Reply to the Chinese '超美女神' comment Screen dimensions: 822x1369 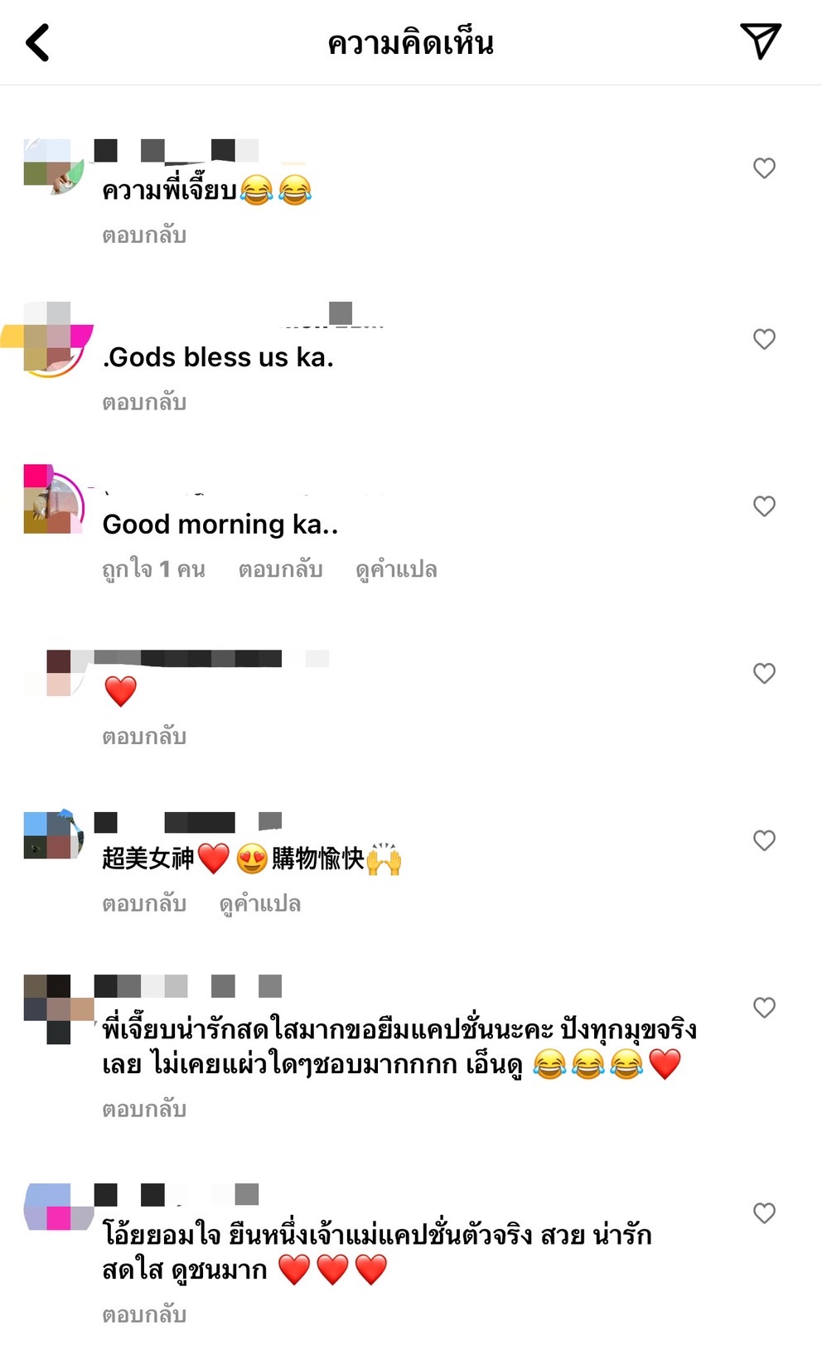144,903
